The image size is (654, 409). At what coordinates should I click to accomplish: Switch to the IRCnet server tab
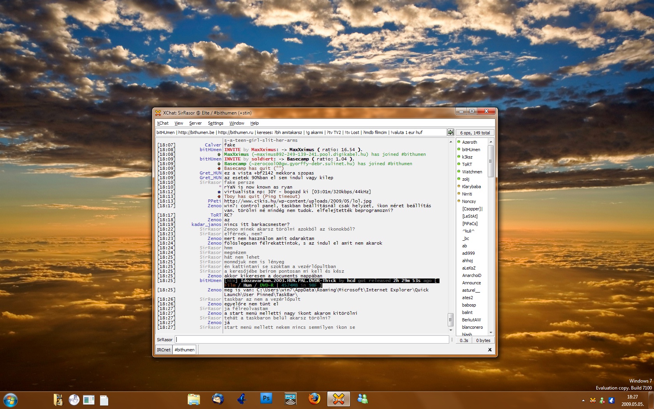pos(163,350)
